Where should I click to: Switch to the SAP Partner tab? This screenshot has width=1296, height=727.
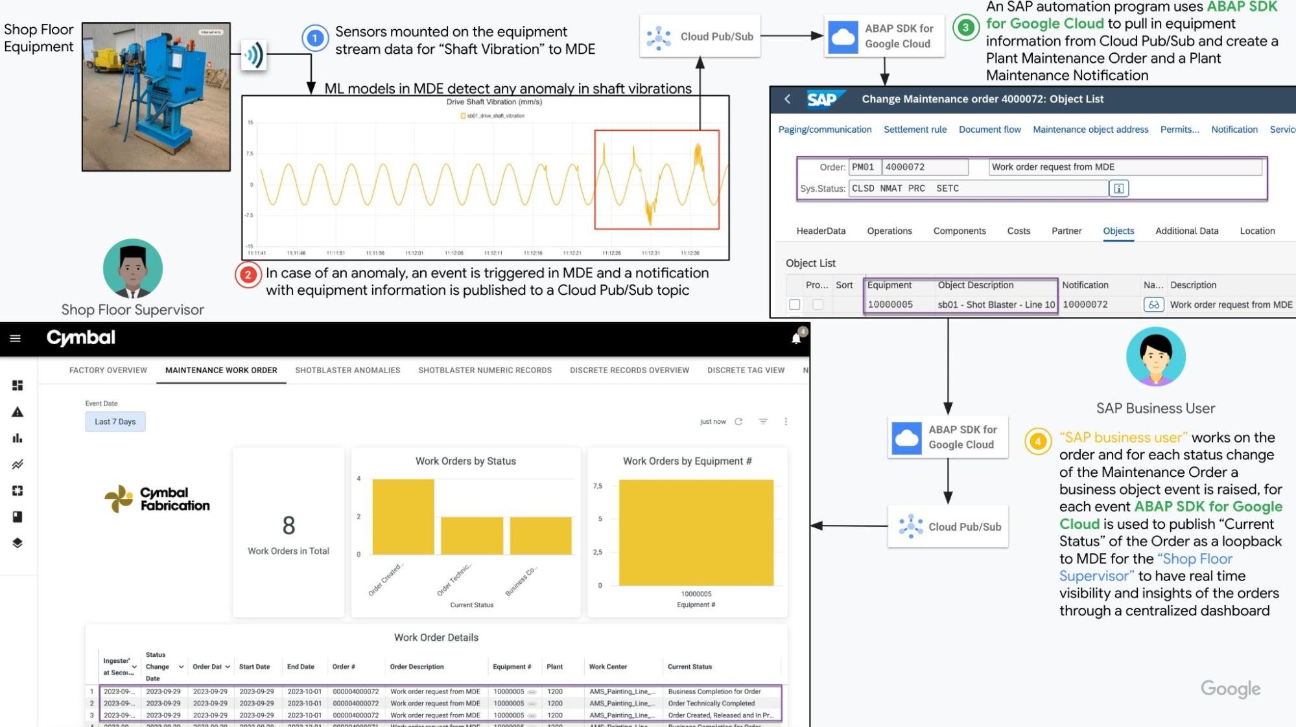click(1066, 231)
